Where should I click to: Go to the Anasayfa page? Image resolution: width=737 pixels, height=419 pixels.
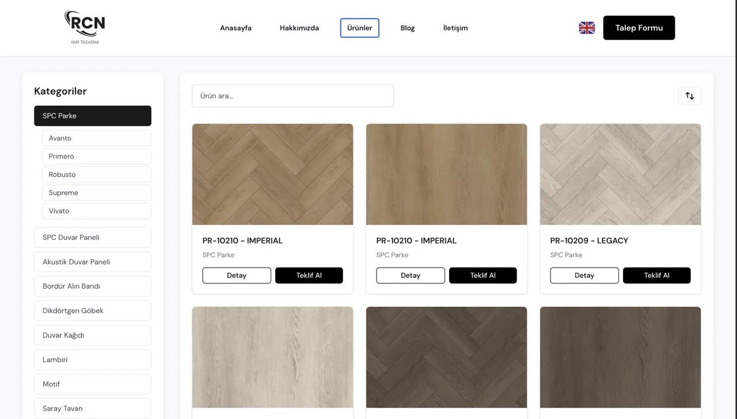(x=235, y=28)
